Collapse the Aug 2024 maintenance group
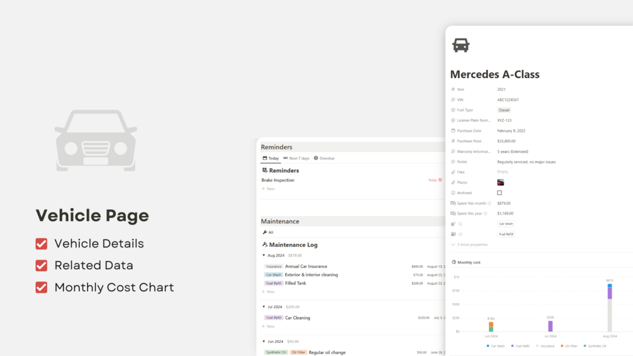The height and width of the screenshot is (356, 633). (x=264, y=255)
